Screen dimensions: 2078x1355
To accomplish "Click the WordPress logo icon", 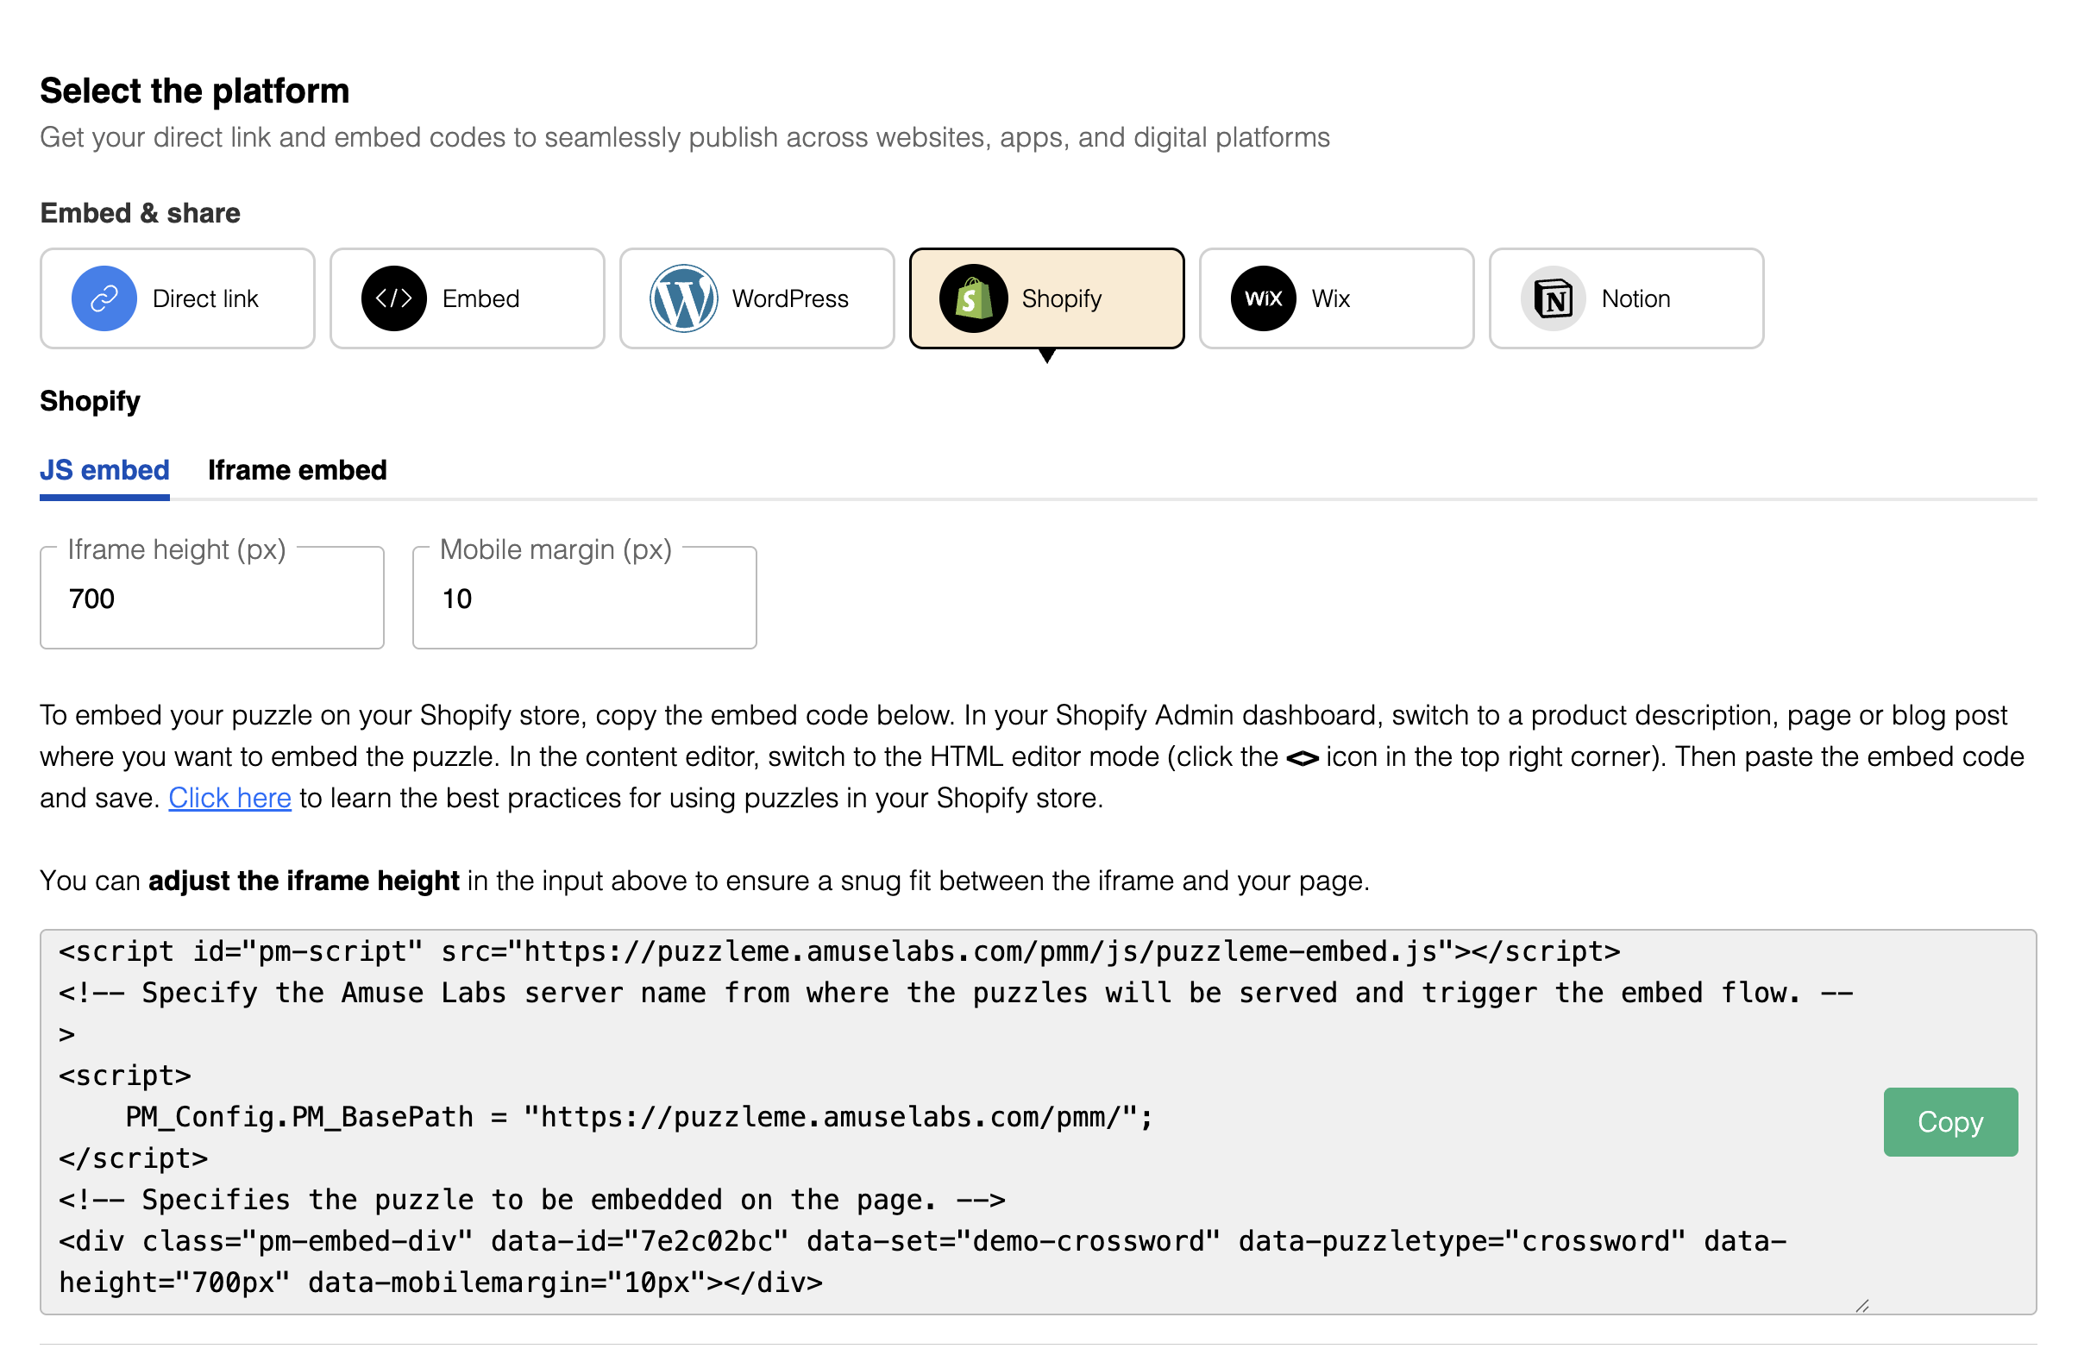I will pyautogui.click(x=684, y=298).
